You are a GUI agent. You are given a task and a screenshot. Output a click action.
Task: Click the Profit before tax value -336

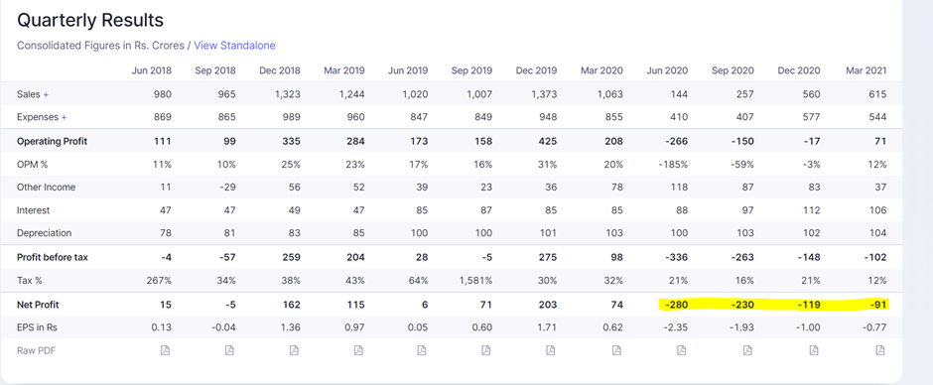(x=677, y=258)
